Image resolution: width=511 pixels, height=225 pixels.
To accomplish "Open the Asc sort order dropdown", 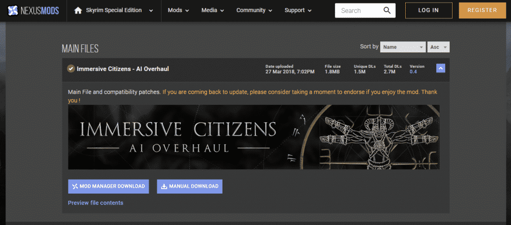I will coord(438,47).
